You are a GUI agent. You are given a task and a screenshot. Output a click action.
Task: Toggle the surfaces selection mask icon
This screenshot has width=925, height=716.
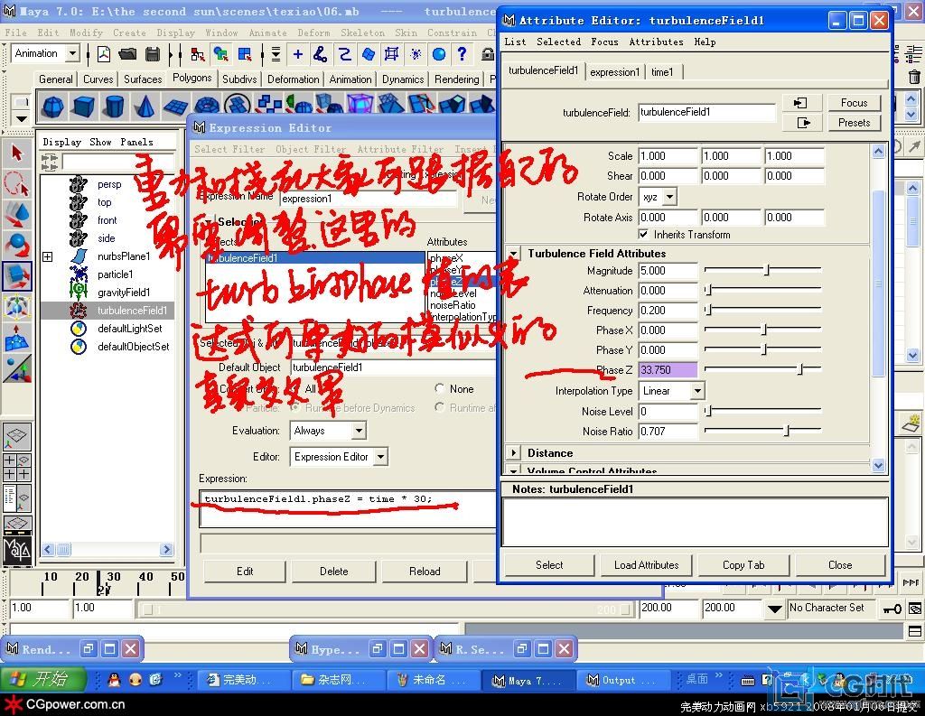(369, 54)
